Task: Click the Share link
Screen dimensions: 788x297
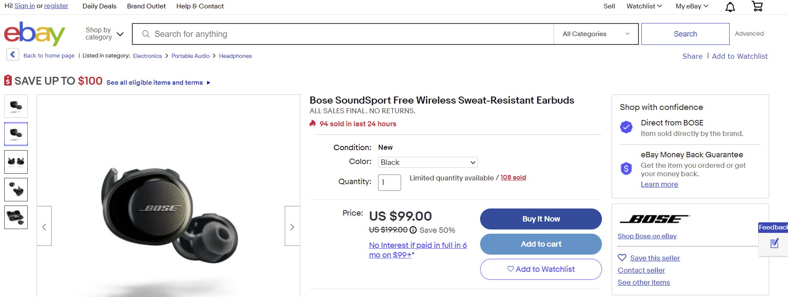Action: [x=692, y=56]
